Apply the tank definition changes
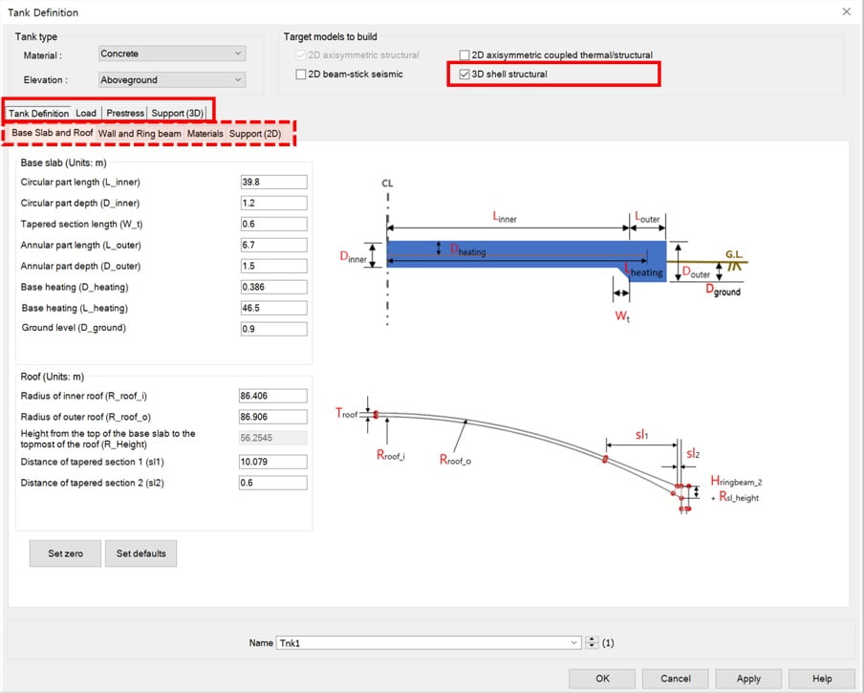The image size is (864, 693). tap(748, 678)
